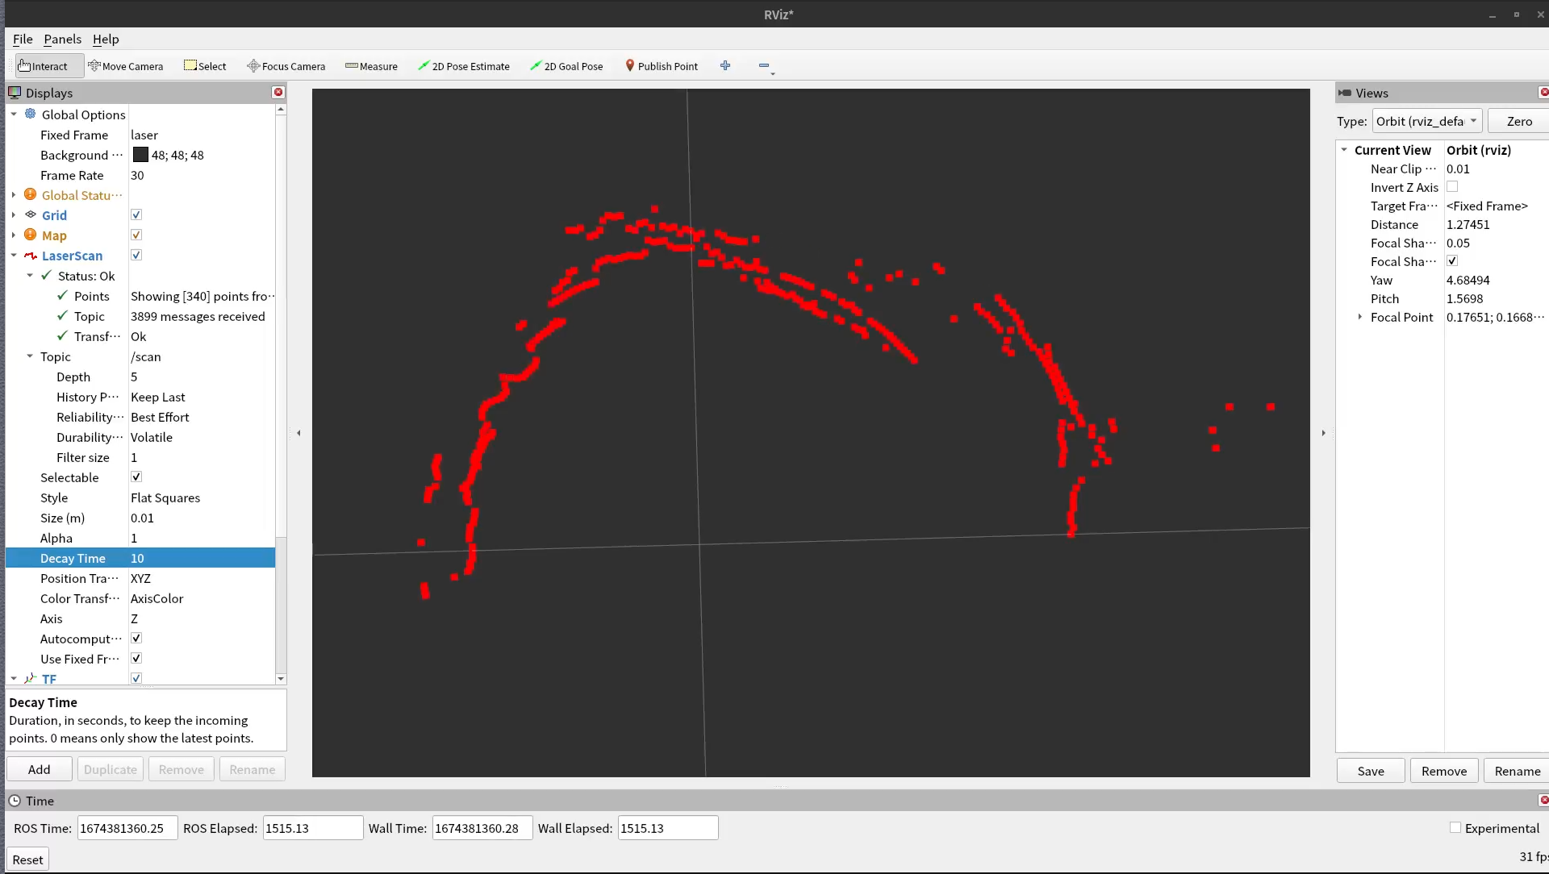Click the minus remove-tool icon
The width and height of the screenshot is (1549, 874).
(x=764, y=66)
